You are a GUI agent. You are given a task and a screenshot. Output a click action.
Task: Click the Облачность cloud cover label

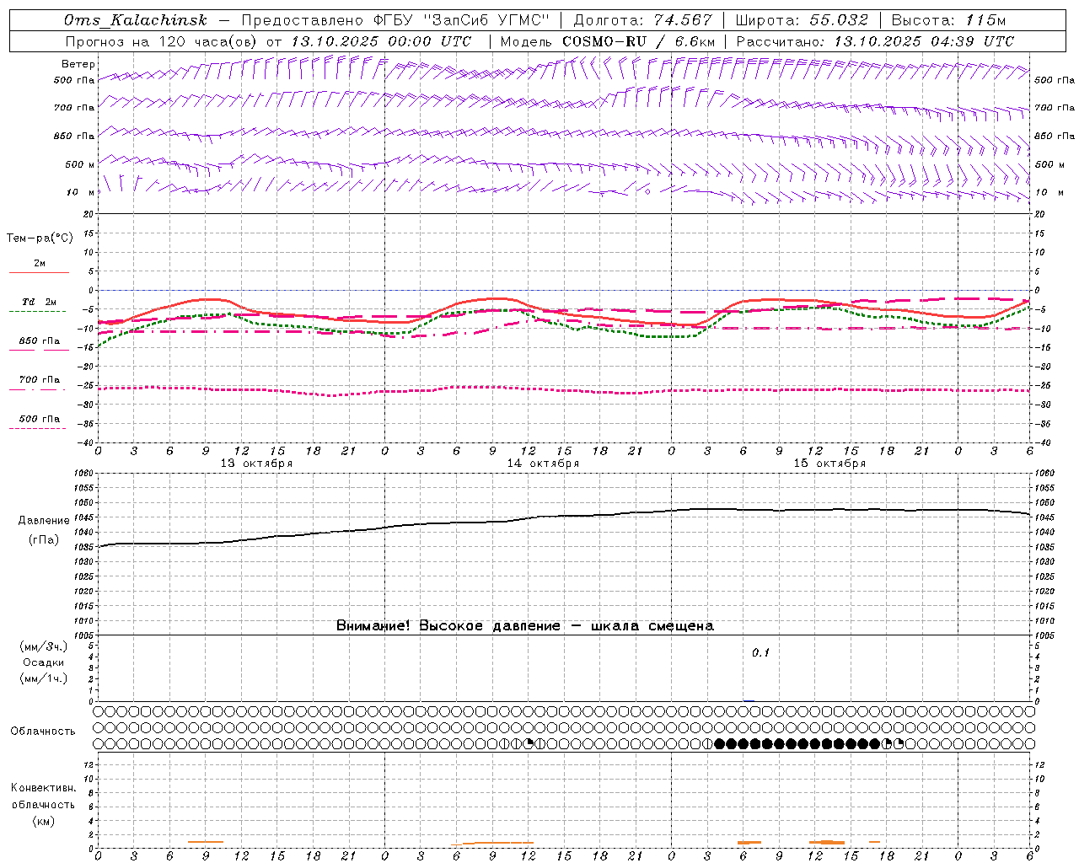tap(43, 732)
